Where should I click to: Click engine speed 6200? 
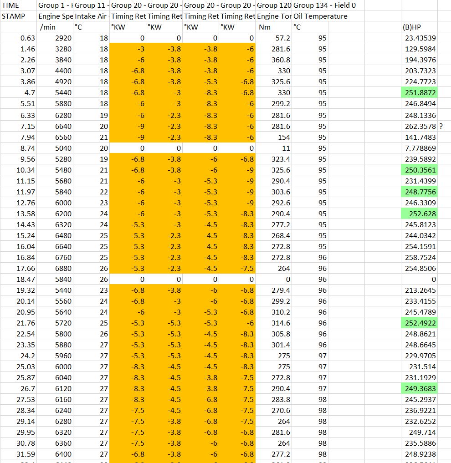pyautogui.click(x=55, y=214)
